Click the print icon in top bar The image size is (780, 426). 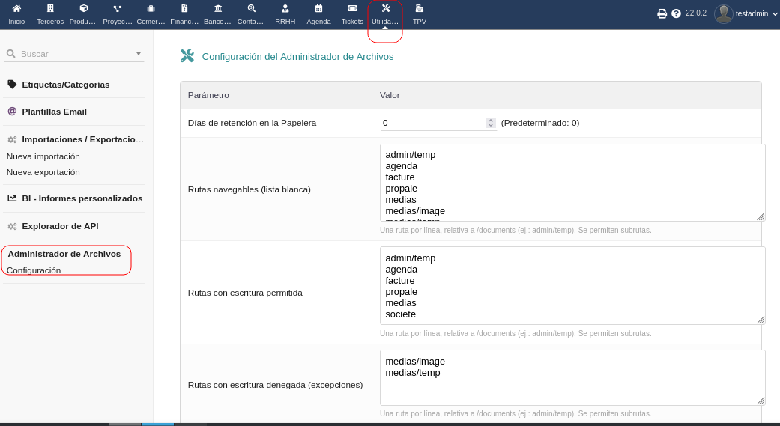tap(662, 13)
